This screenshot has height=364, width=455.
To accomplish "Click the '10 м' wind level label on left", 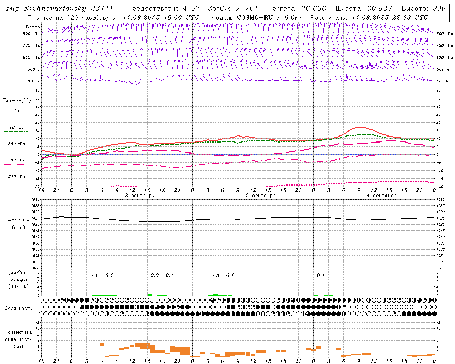I will (x=34, y=81).
